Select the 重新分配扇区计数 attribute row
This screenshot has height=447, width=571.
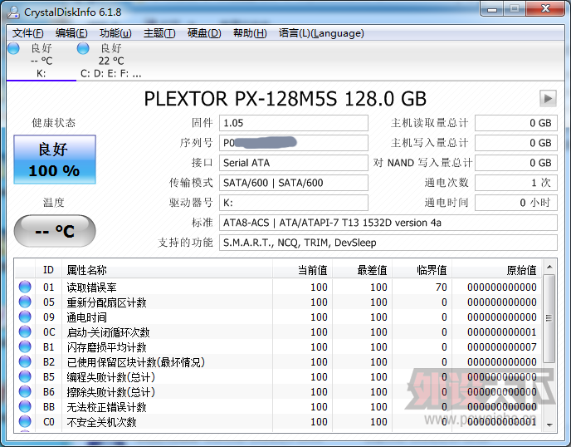(x=278, y=302)
